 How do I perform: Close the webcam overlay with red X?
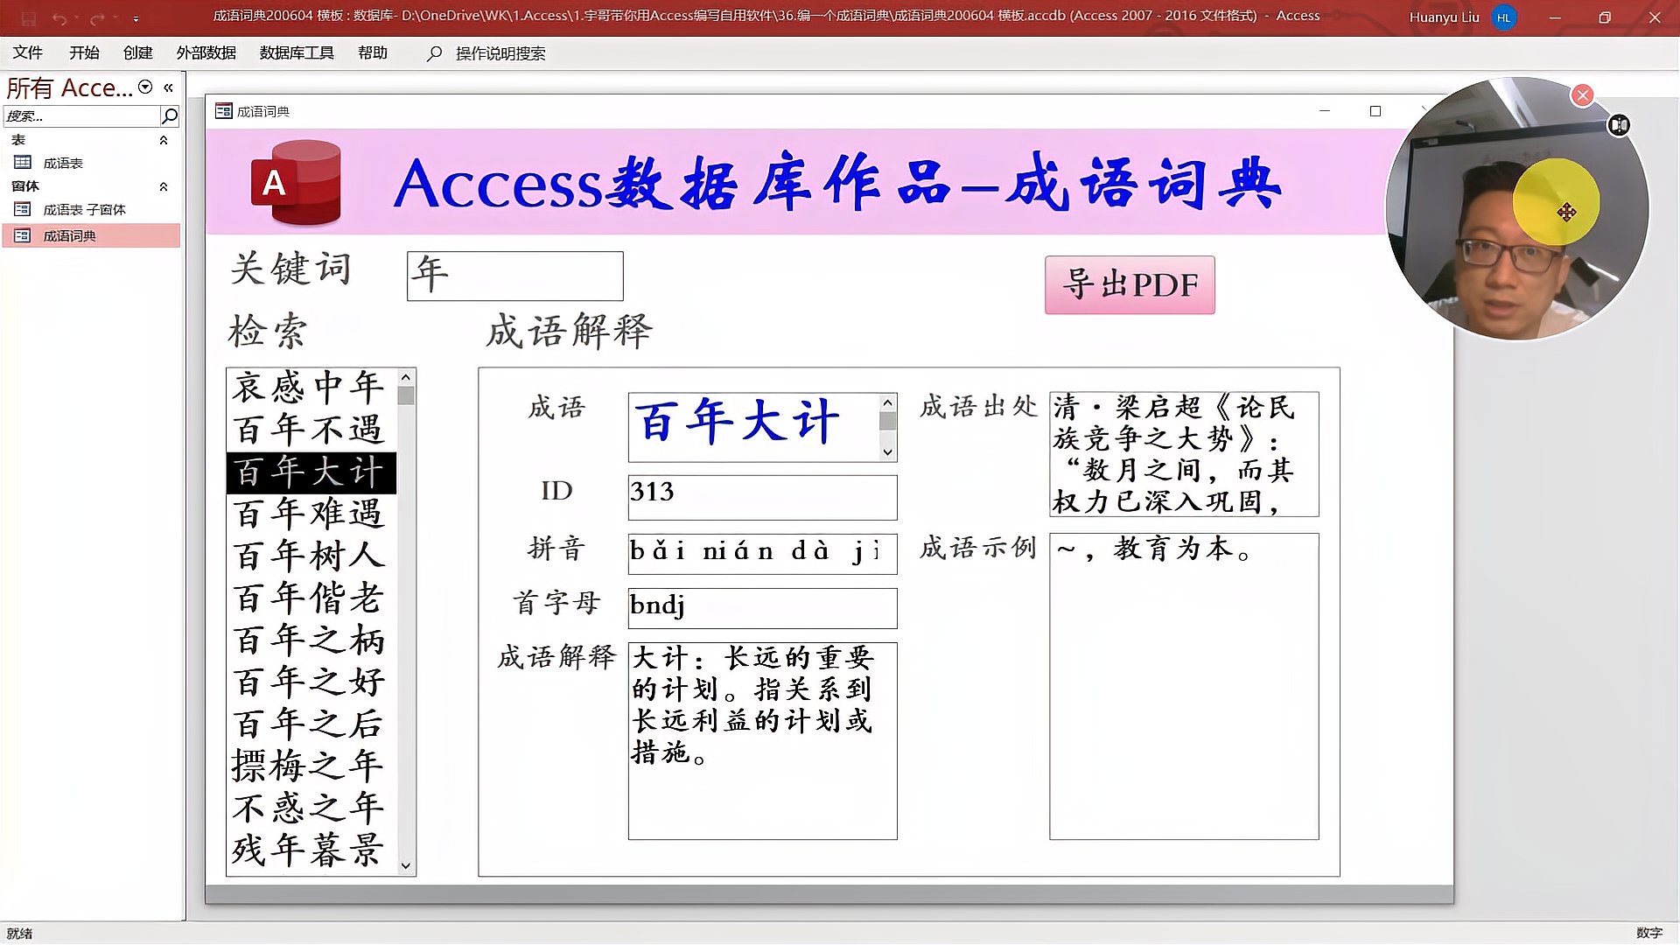click(1582, 95)
